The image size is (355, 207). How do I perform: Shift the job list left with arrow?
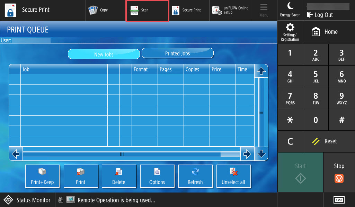click(16, 154)
